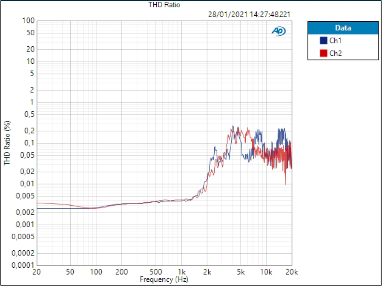
Task: Click the 2k frequency tick label
Action: 207,271
